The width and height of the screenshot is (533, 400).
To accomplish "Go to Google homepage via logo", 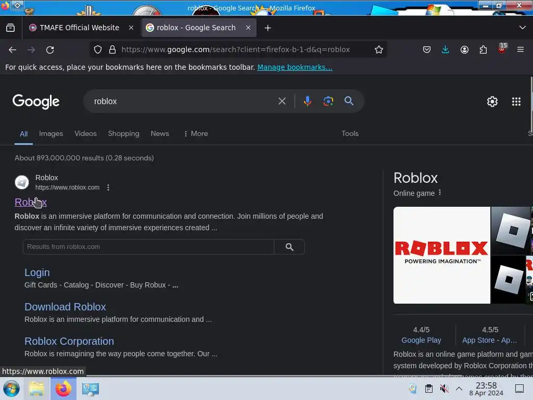I will 36,102.
